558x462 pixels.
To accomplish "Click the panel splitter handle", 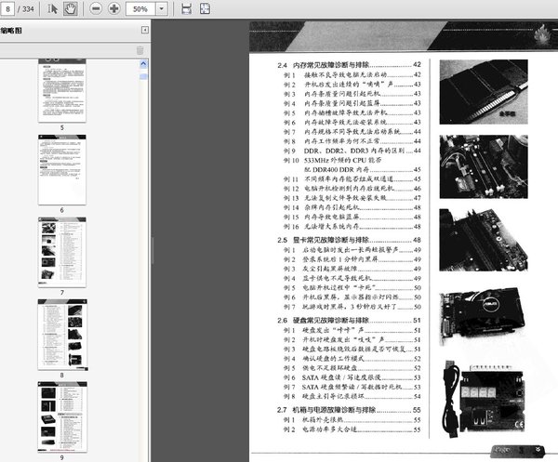I will pos(153,251).
